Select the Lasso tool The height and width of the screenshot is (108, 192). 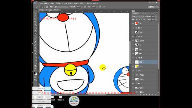pyautogui.click(x=35, y=19)
